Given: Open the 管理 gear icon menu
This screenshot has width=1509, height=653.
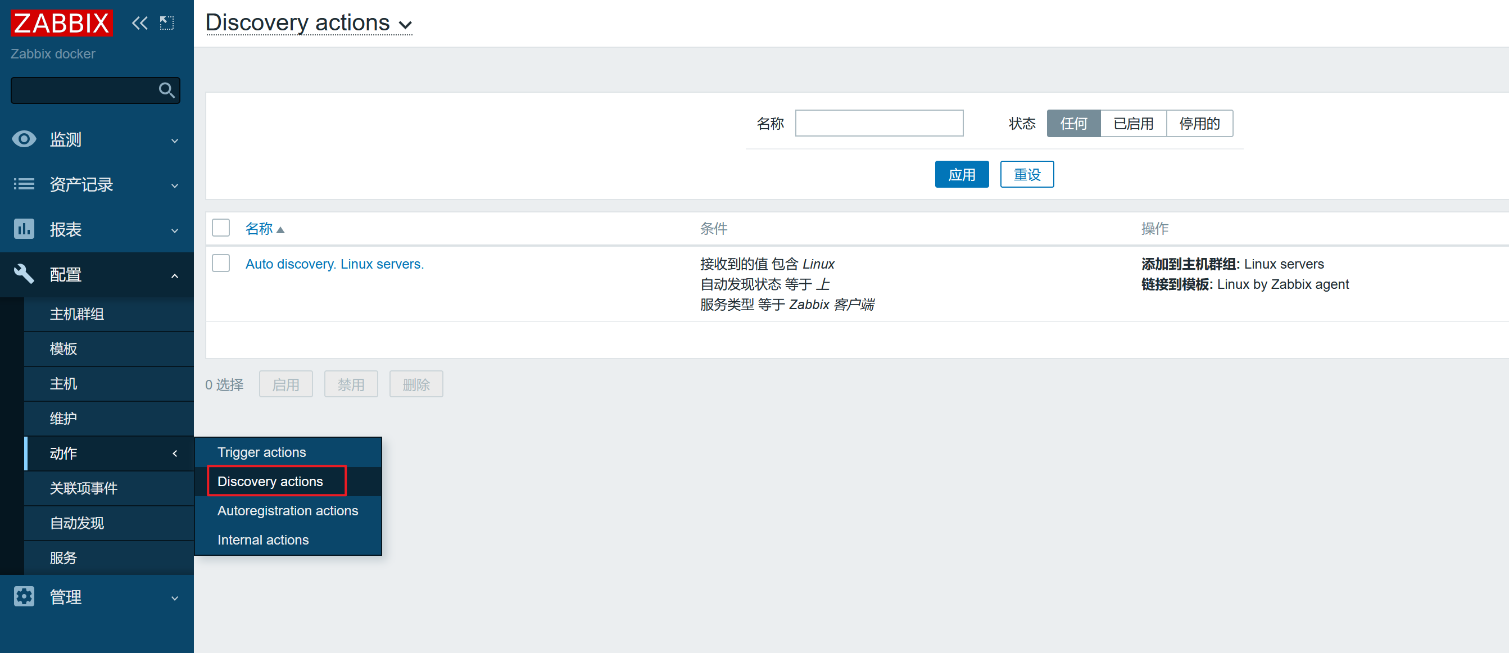Looking at the screenshot, I should pyautogui.click(x=24, y=597).
